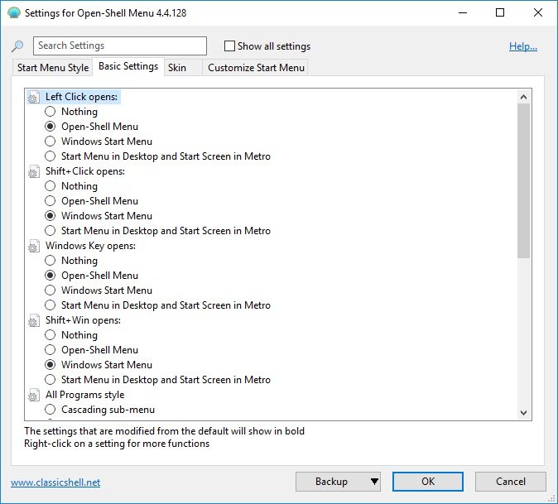Select Windows Start Menu under Left Click opens
The image size is (558, 504).
(51, 142)
